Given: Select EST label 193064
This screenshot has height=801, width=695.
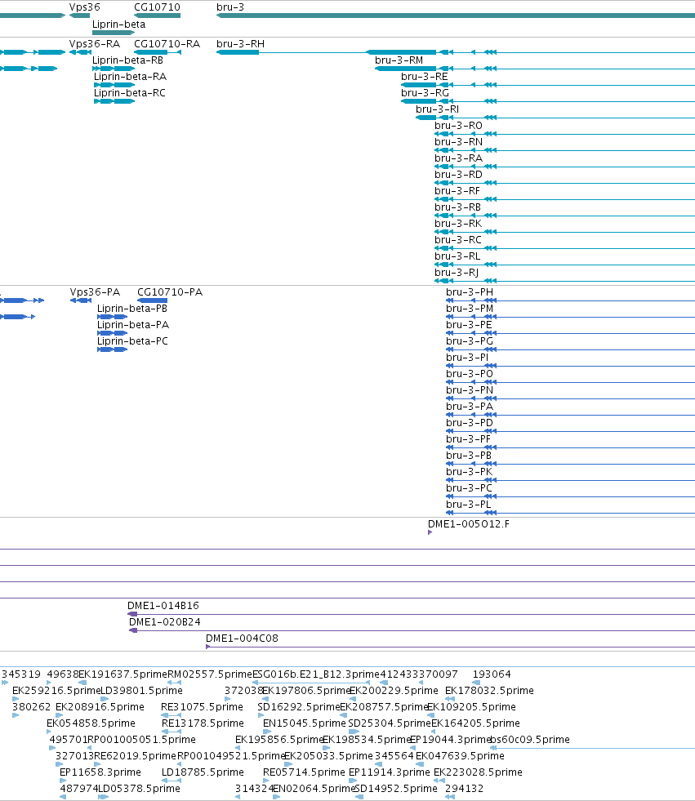Looking at the screenshot, I should [492, 674].
